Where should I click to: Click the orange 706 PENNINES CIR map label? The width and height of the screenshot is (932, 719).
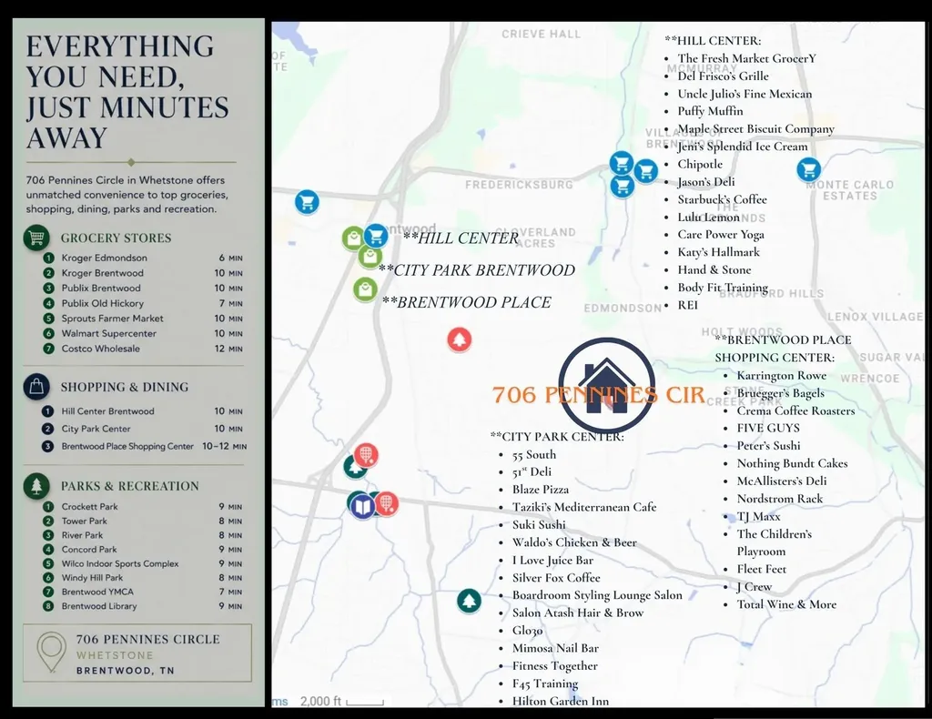pyautogui.click(x=599, y=395)
